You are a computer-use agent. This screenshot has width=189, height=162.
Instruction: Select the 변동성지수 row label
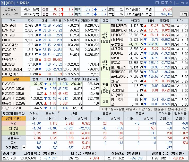coord(12,59)
